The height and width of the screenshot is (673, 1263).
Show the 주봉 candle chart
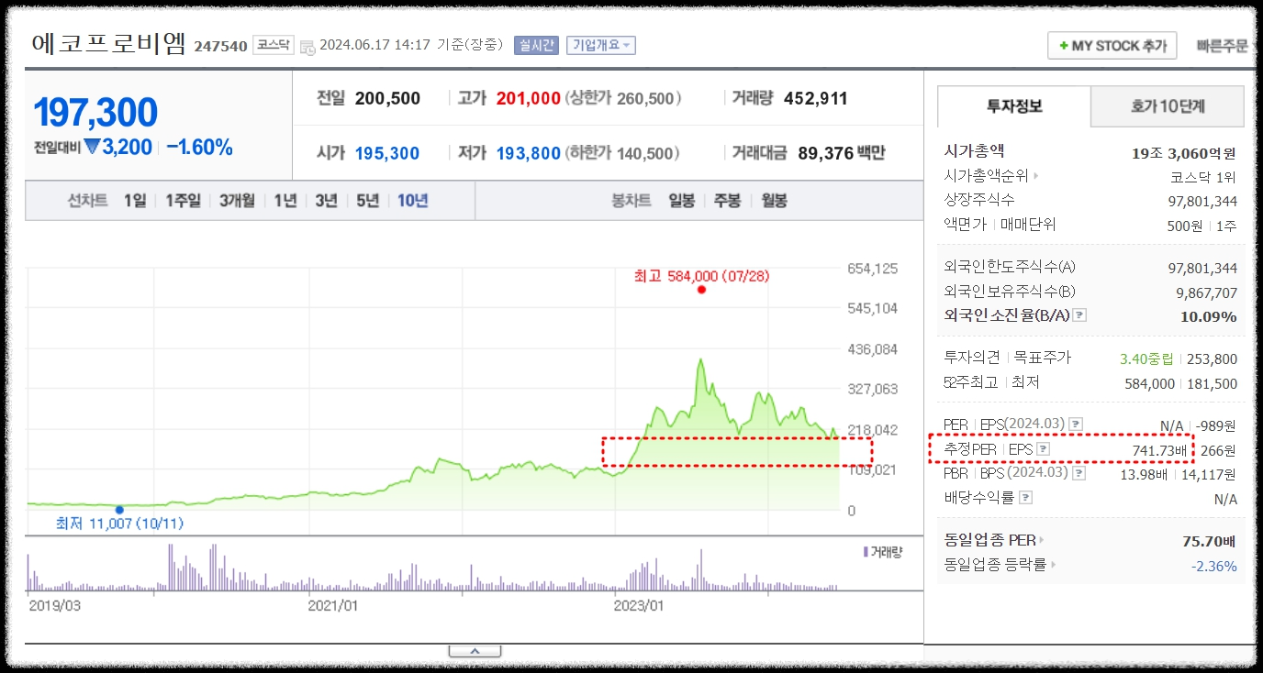tap(728, 201)
